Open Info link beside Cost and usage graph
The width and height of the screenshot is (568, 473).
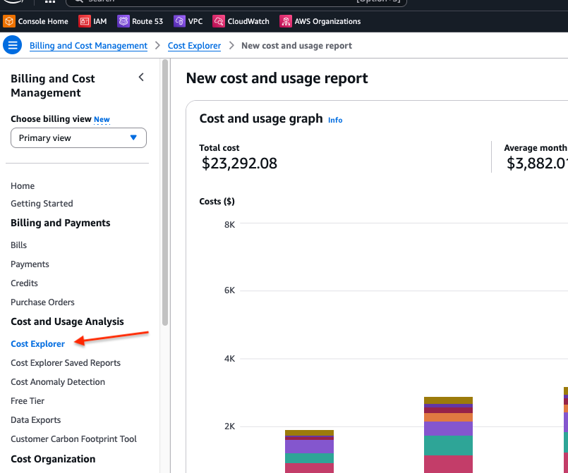point(335,120)
